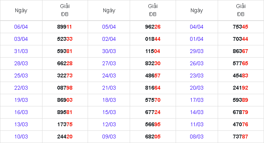Select the 15/03 date link

pos(109,112)
